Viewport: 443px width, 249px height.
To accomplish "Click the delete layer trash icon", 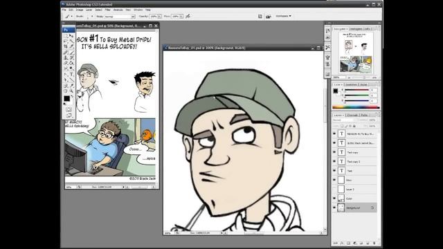I will pos(374,243).
